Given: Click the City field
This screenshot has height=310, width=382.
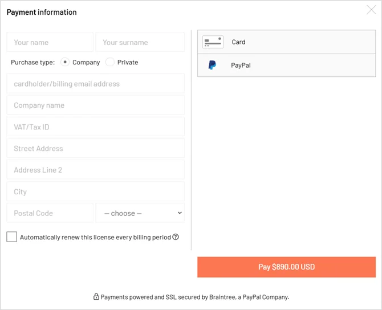Looking at the screenshot, I should tap(96, 191).
